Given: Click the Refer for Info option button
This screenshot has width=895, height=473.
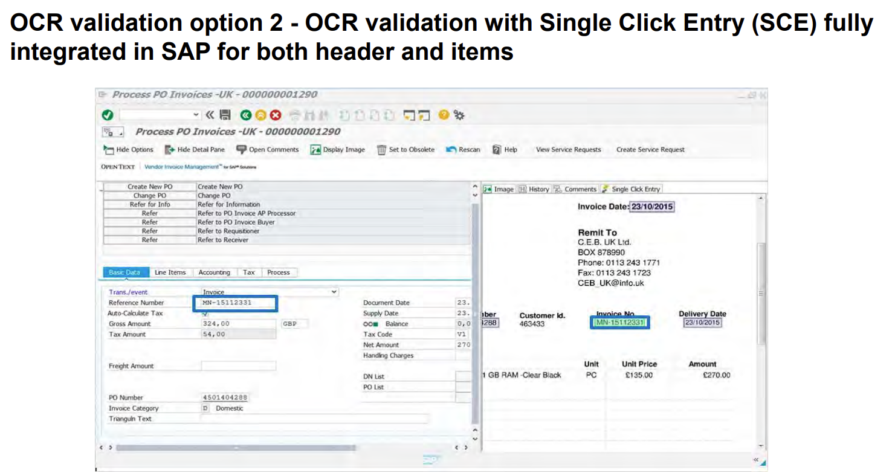Looking at the screenshot, I should pos(150,204).
